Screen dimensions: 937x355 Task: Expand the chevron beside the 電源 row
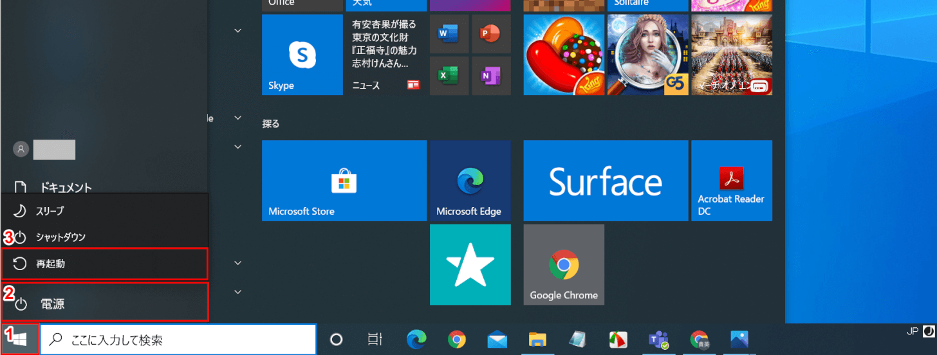pos(237,292)
